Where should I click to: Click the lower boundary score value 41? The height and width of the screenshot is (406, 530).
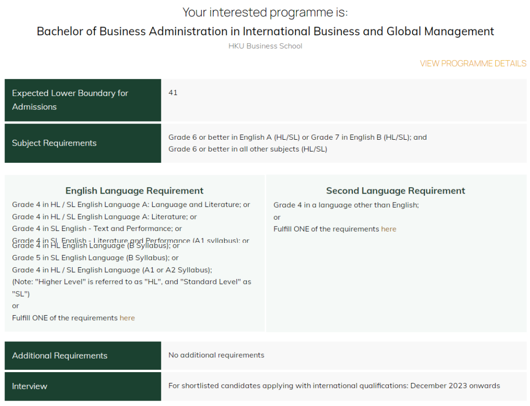(173, 93)
